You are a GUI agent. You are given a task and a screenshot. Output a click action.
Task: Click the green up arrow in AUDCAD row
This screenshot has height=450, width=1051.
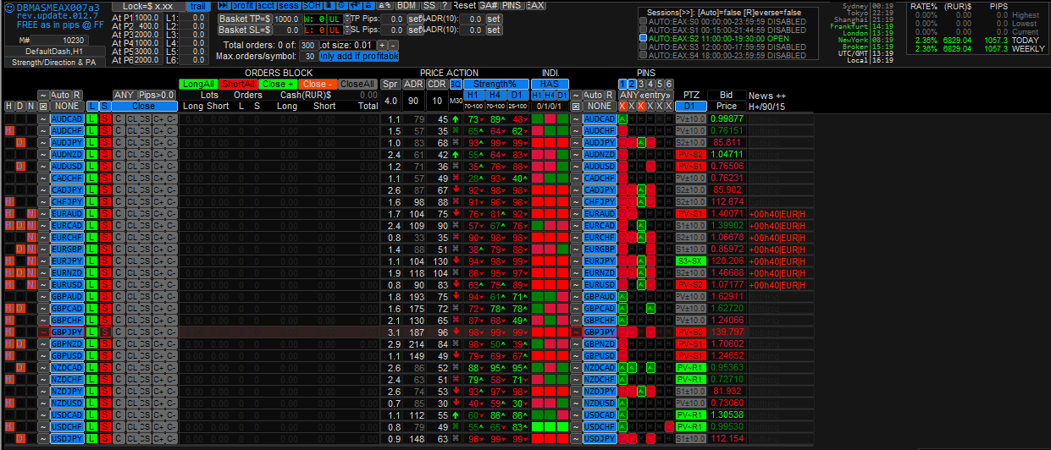pyautogui.click(x=456, y=119)
